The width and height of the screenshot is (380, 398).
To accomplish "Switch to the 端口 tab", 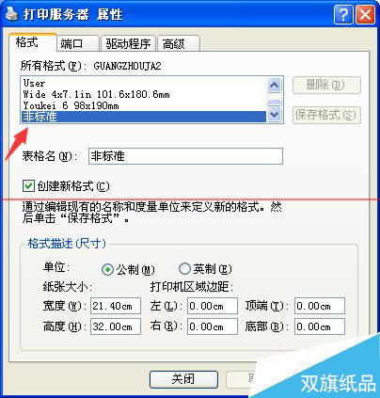I will pos(78,43).
